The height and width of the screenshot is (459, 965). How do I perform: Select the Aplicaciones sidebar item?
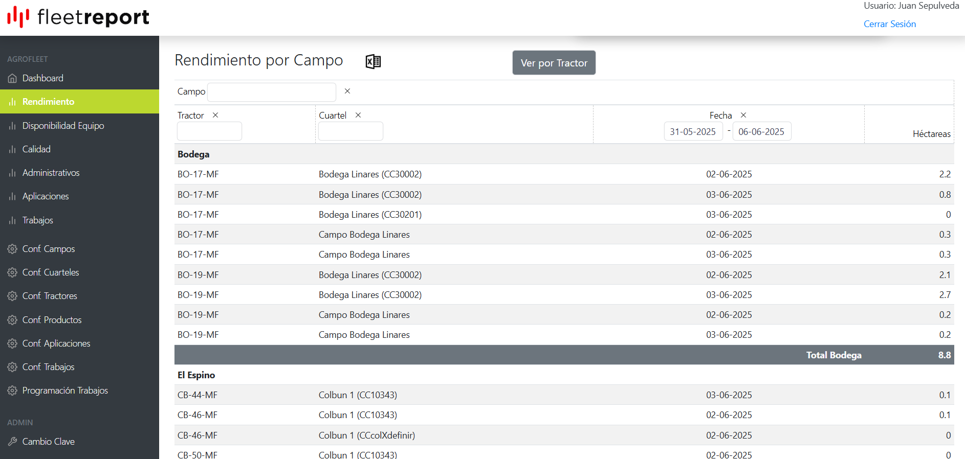(x=46, y=196)
